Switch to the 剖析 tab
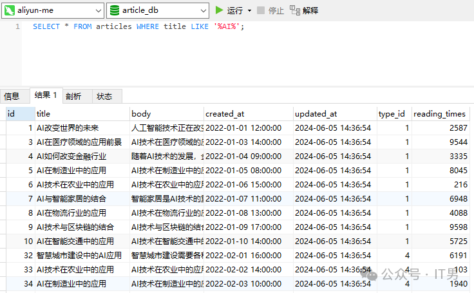This screenshot has height=293, width=474. (77, 96)
